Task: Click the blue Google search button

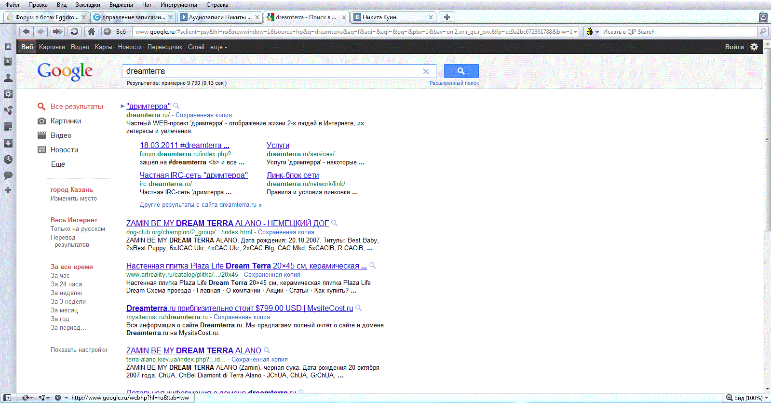Action: (461, 71)
